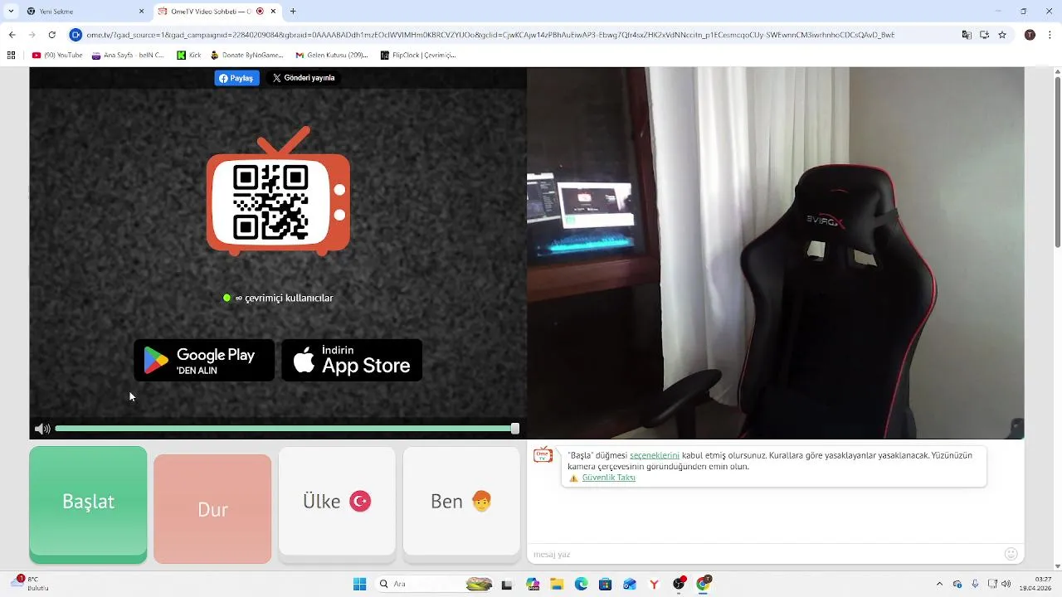Open the Google Play download badge
The height and width of the screenshot is (597, 1062).
click(x=204, y=361)
